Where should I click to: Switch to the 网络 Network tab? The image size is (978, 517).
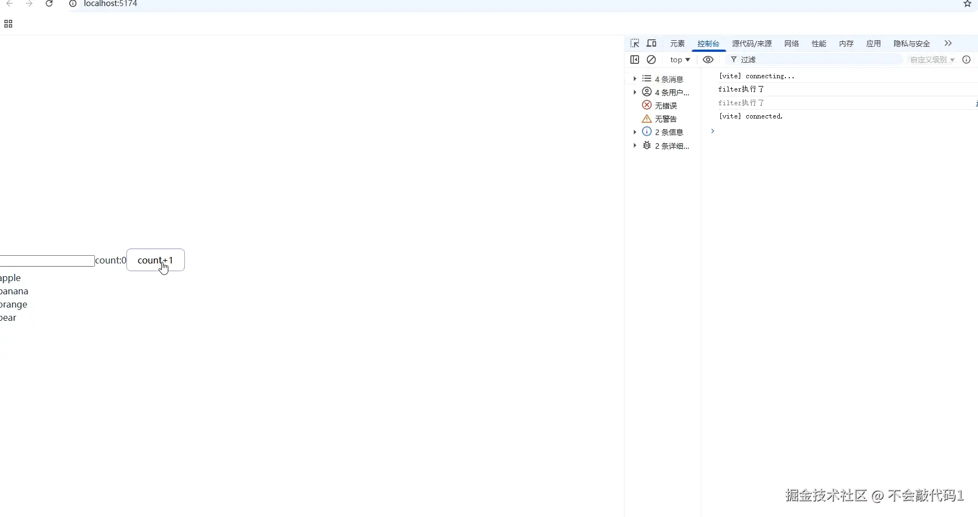(791, 44)
